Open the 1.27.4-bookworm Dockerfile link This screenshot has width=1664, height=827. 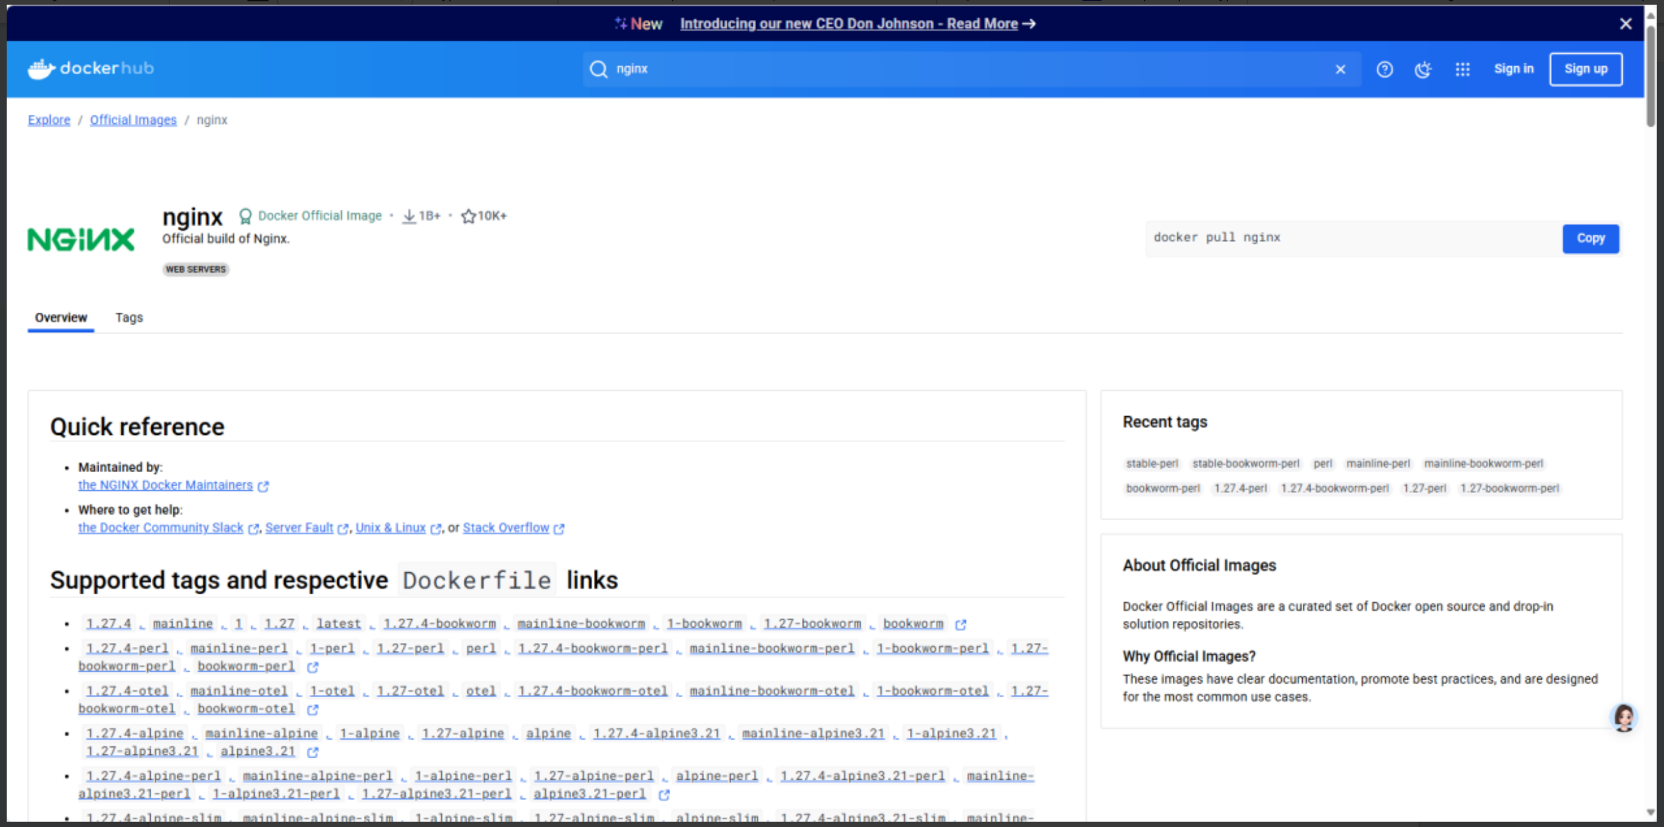click(439, 624)
